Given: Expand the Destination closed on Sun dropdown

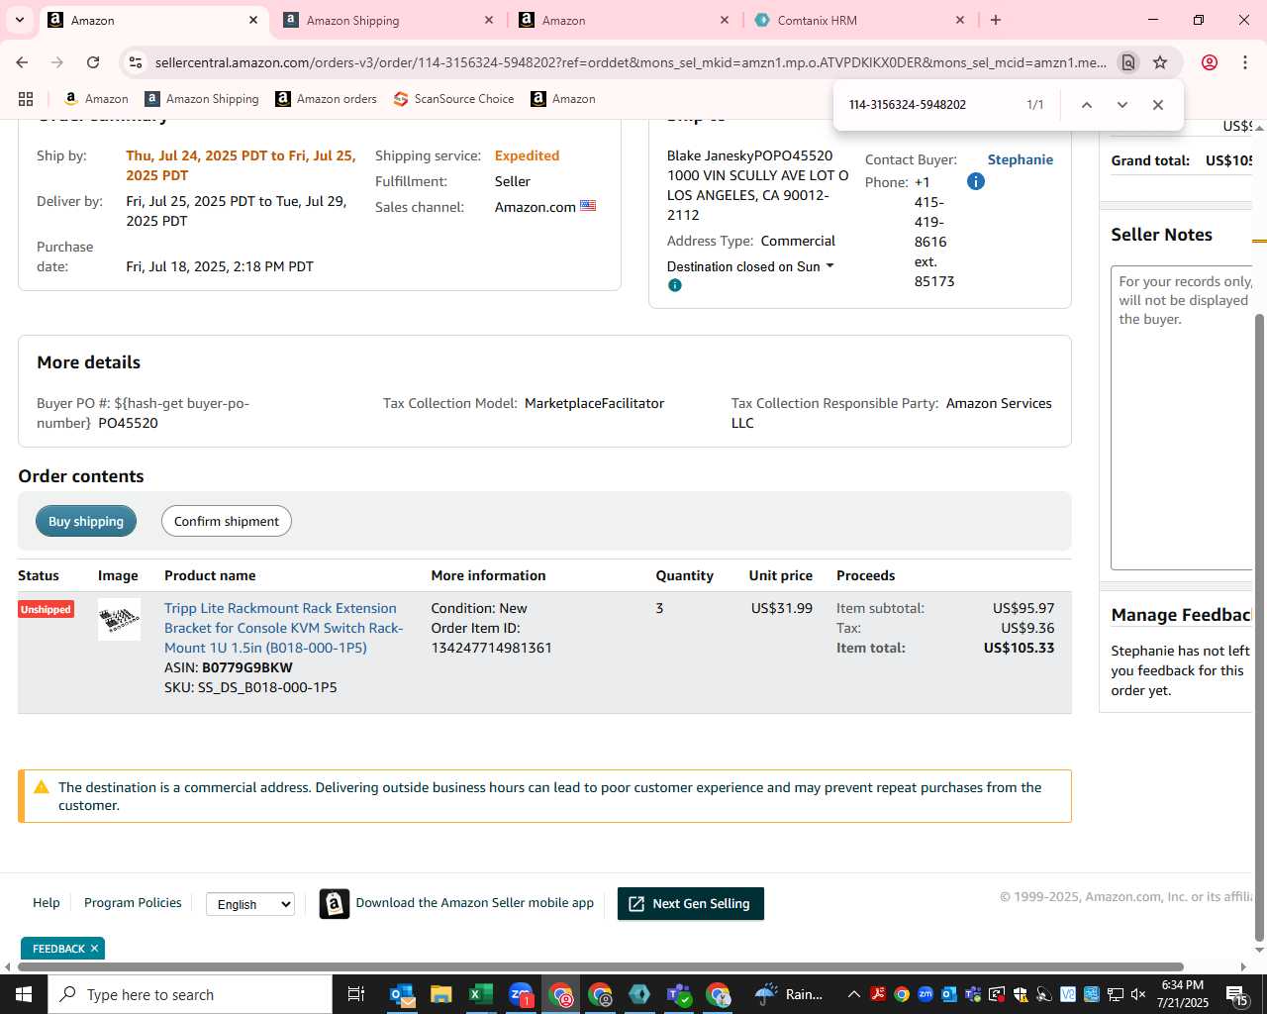Looking at the screenshot, I should pos(750,266).
